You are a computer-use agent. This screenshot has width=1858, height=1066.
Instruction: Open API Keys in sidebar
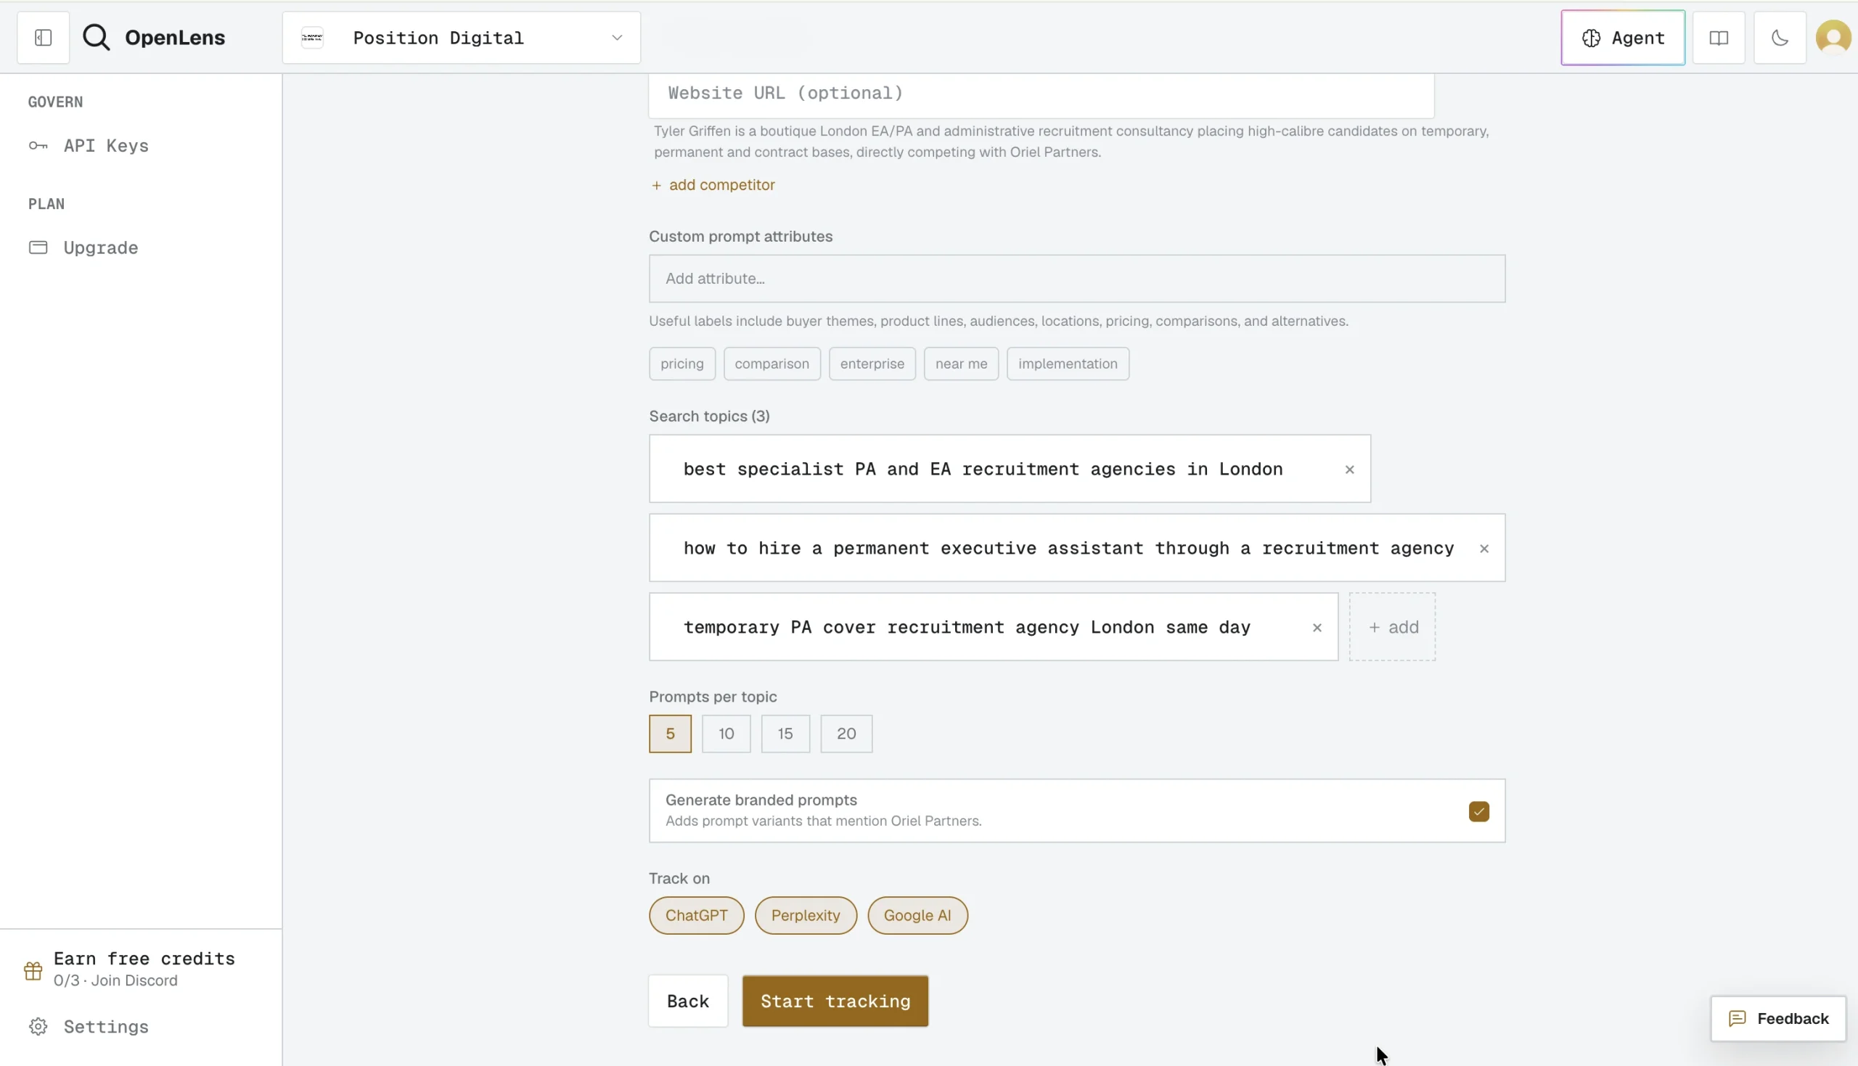tap(106, 146)
